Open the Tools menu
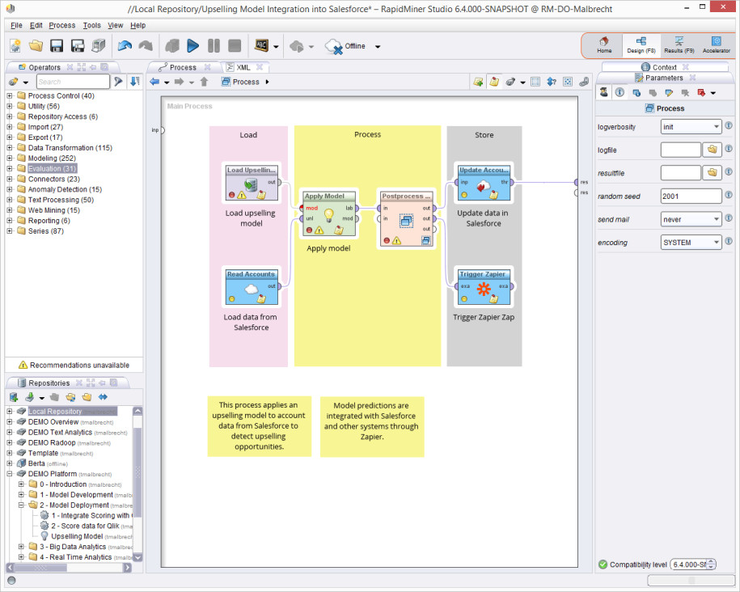 [92, 26]
